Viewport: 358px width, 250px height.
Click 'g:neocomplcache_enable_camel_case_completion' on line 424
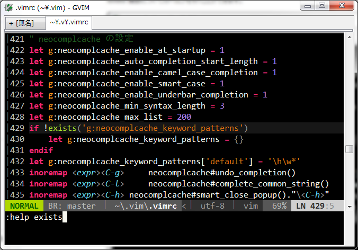pos(153,73)
